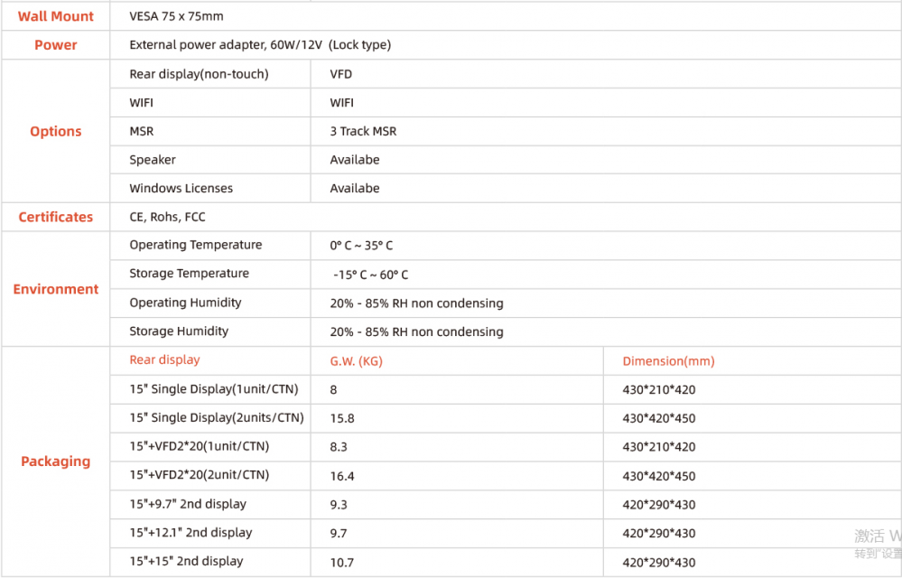Click the Options category heading
The image size is (902, 578).
[56, 131]
